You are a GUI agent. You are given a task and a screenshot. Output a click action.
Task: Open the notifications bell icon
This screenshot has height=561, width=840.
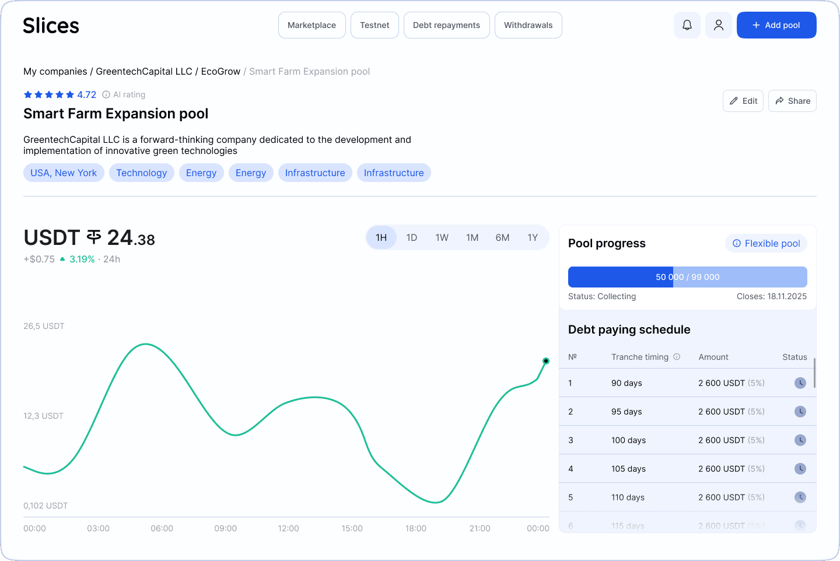(x=687, y=25)
